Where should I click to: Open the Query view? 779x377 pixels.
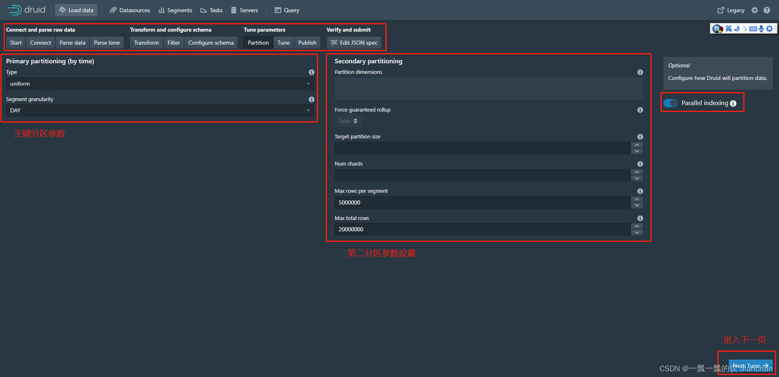coord(287,10)
